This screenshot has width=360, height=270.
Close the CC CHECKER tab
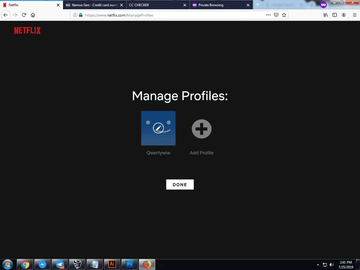click(x=185, y=5)
